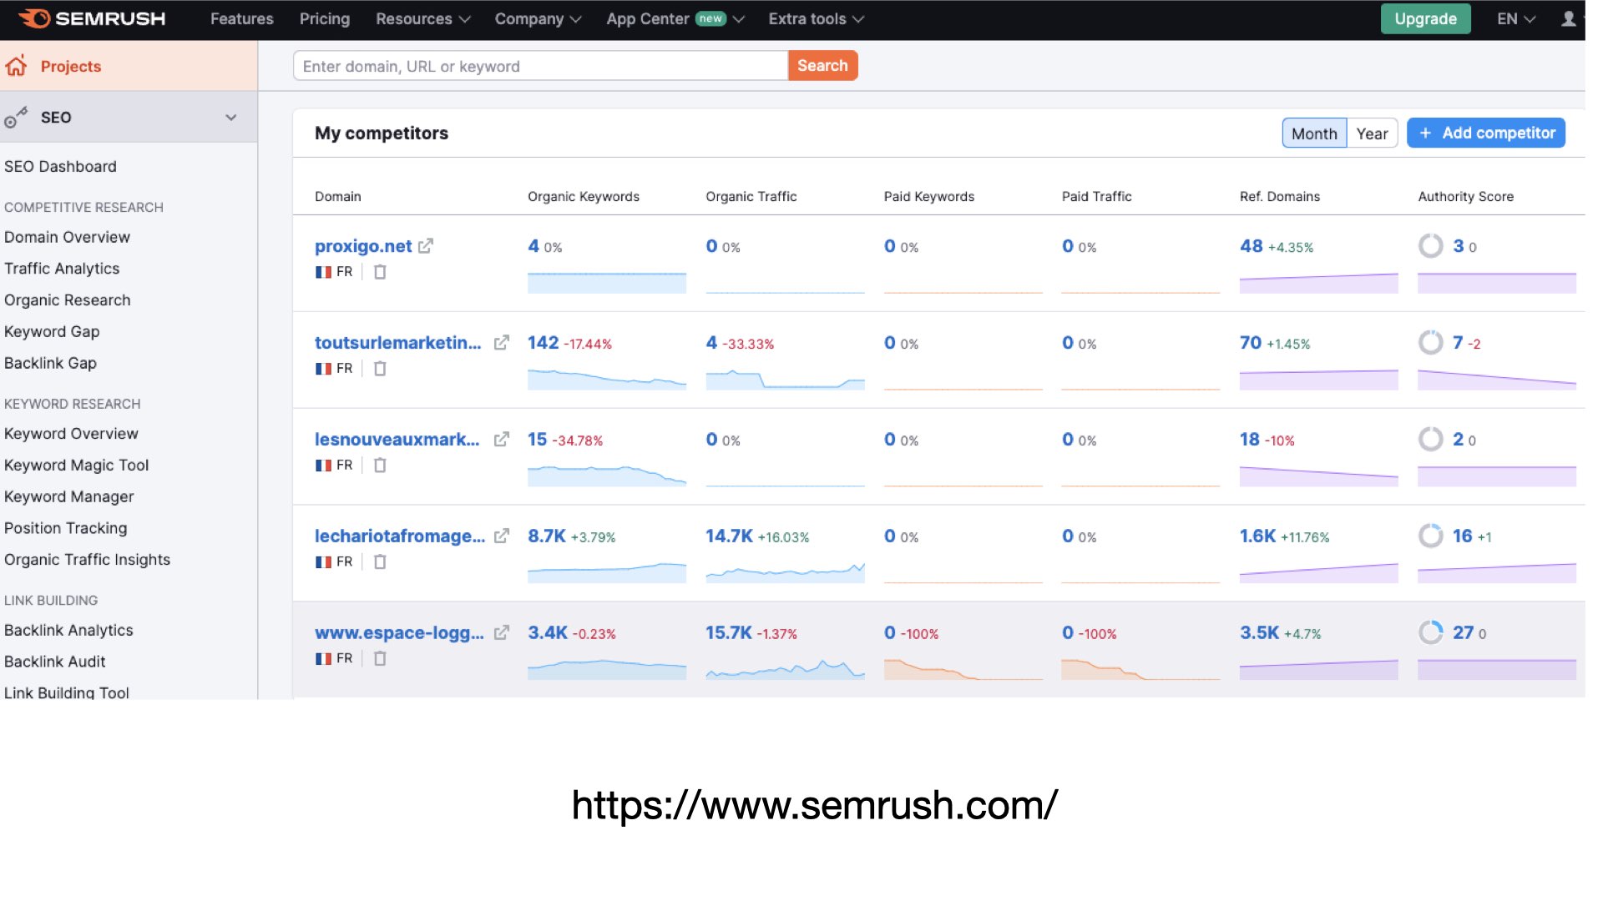Delete lechariotafromage competitor with trash icon

click(380, 562)
